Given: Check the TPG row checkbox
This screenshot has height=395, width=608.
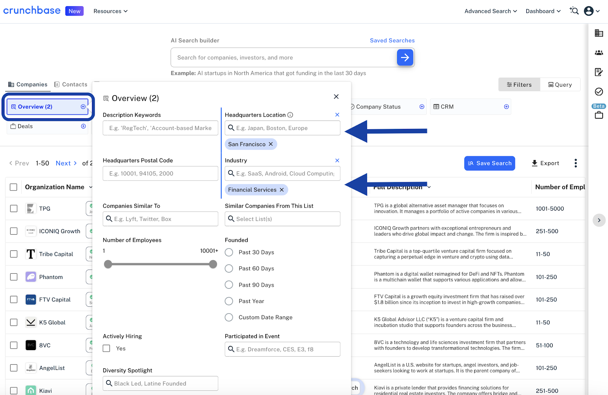Looking at the screenshot, I should click(x=14, y=208).
